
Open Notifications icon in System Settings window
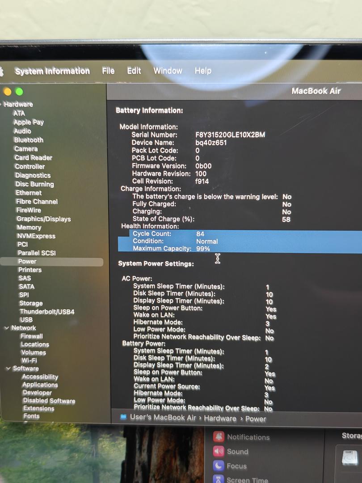(x=219, y=437)
